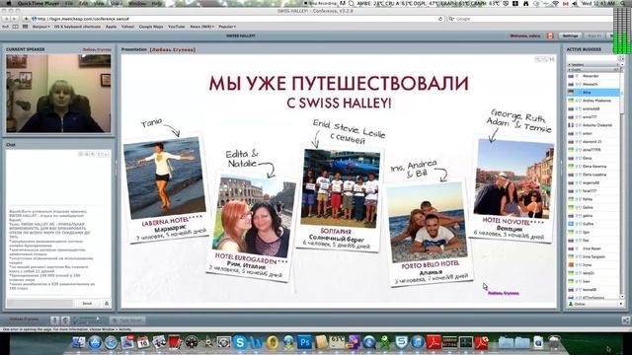This screenshot has width=632, height=355.
Task: Open Skype from the dock
Action: click(x=240, y=342)
